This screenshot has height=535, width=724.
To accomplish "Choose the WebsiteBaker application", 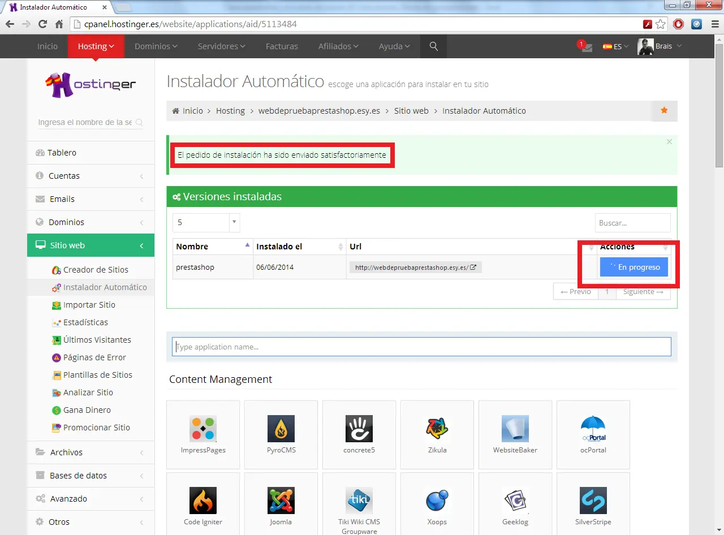I will pos(515,434).
